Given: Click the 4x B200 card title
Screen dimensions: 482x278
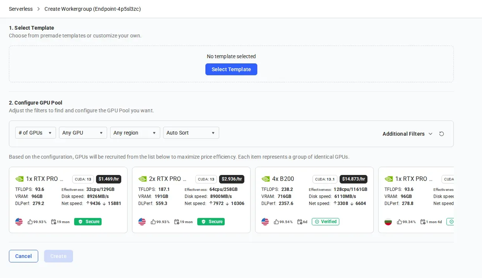Looking at the screenshot, I should point(283,179).
